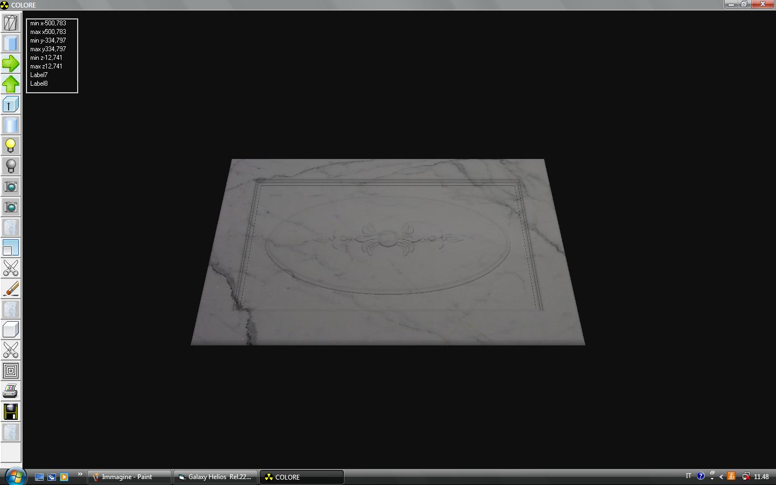Click the 'min z-12,741' label
Screen dimensions: 776x485
click(46, 58)
